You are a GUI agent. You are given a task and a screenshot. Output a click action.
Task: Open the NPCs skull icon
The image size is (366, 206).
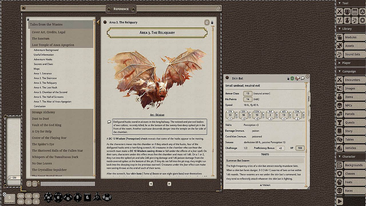339,105
